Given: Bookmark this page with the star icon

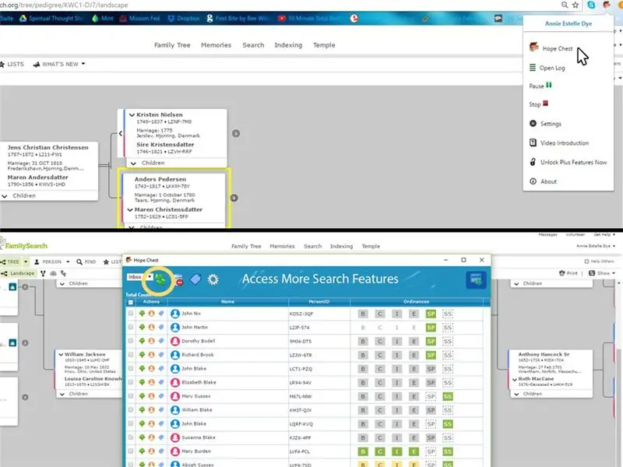Looking at the screenshot, I should [575, 5].
